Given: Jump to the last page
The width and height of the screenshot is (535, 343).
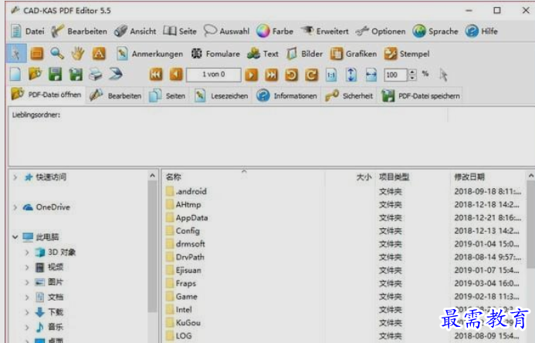Looking at the screenshot, I should pos(271,75).
